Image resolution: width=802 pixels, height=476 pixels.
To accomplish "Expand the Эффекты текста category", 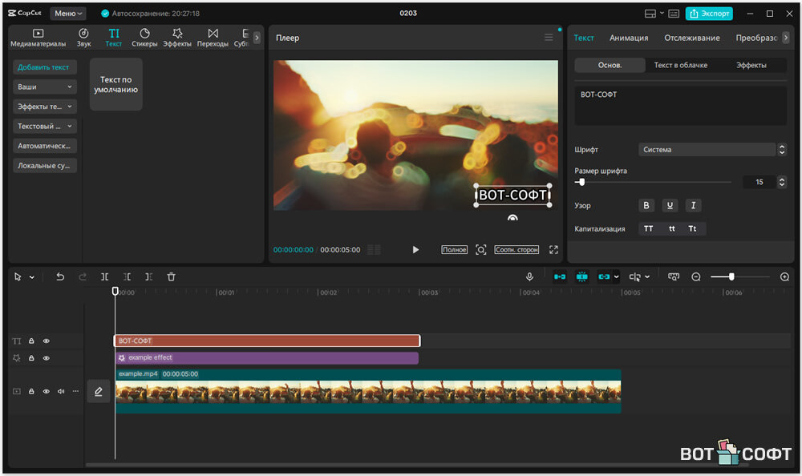I will (x=45, y=106).
